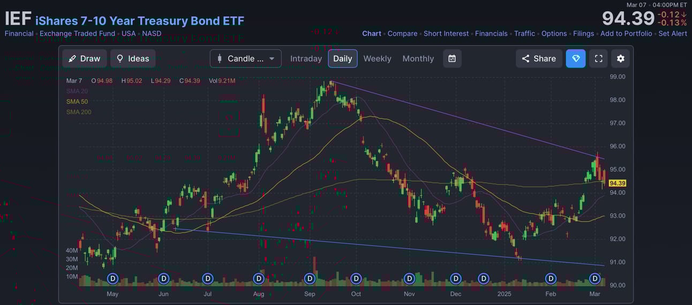
Task: Click the dividend marker near Sep
Action: pyautogui.click(x=310, y=278)
